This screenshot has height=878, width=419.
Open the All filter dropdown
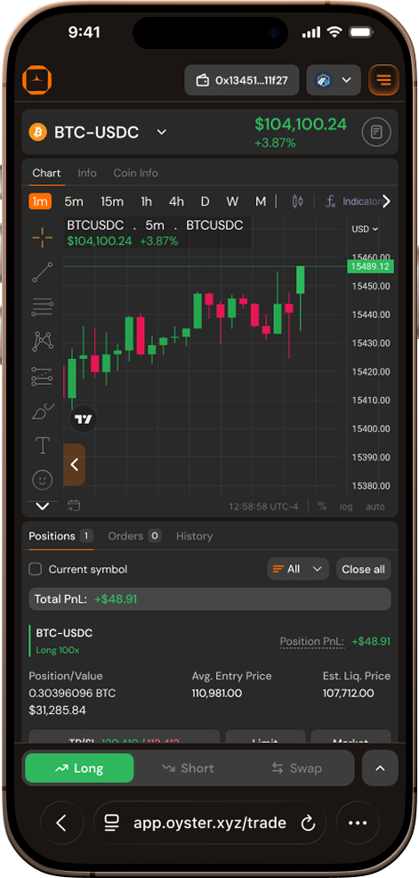298,569
